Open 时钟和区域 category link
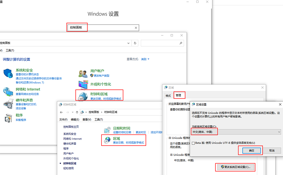Image resolution: width=283 pixels, height=175 pixels. 99,94
